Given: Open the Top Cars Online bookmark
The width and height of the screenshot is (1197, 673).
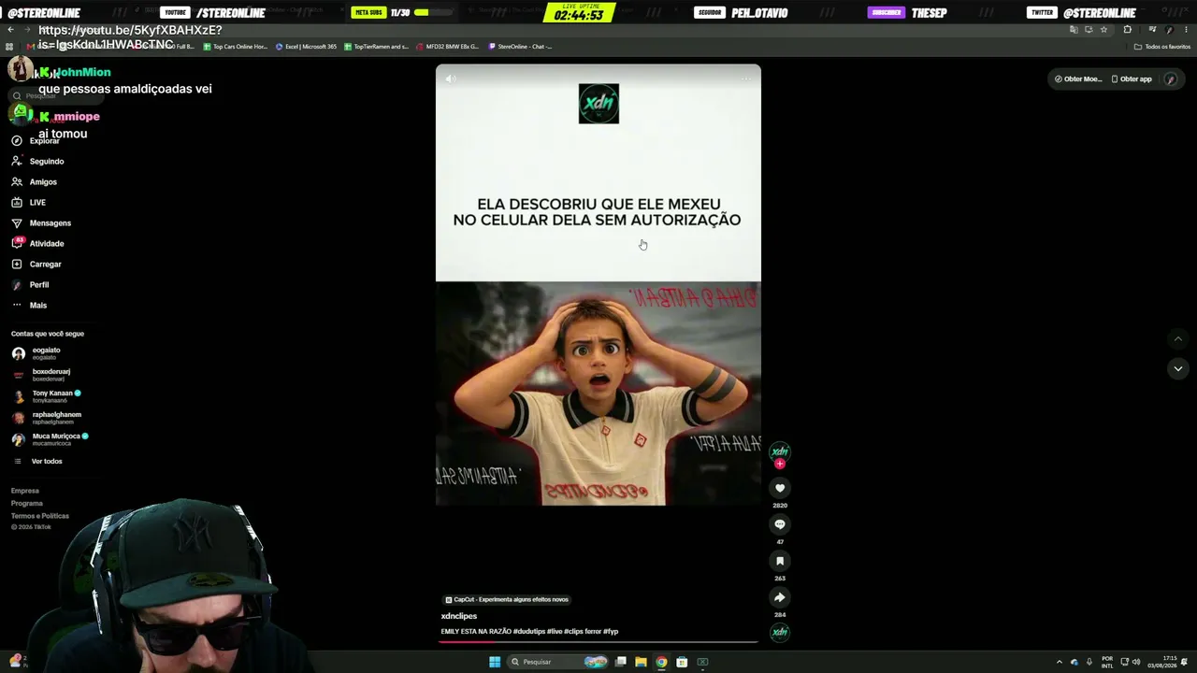Looking at the screenshot, I should click(236, 47).
